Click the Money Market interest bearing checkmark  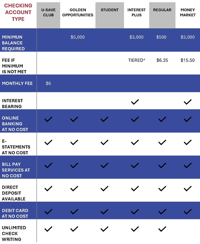point(188,102)
